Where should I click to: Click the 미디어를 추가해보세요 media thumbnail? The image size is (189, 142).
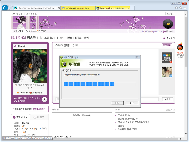tap(167, 58)
